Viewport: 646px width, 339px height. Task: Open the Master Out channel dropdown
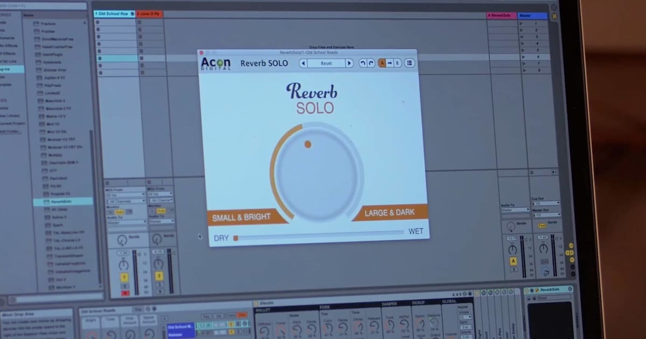point(547,215)
